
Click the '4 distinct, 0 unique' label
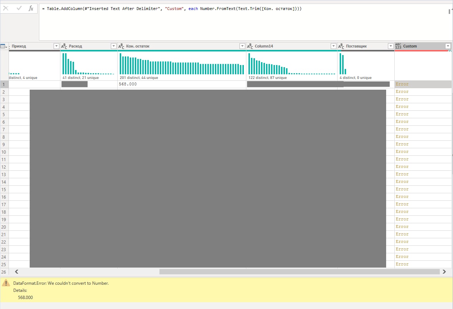pos(355,78)
